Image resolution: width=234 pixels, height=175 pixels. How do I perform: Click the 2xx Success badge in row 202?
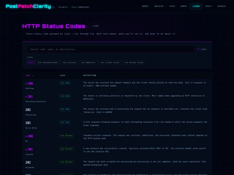[66, 162]
